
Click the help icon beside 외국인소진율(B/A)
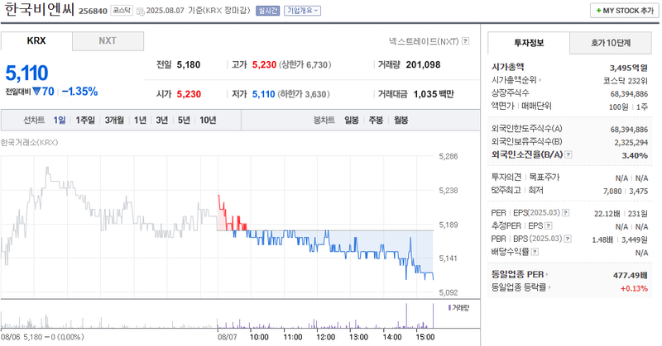568,154
